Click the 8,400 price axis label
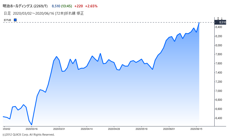 click(x=219, y=27)
